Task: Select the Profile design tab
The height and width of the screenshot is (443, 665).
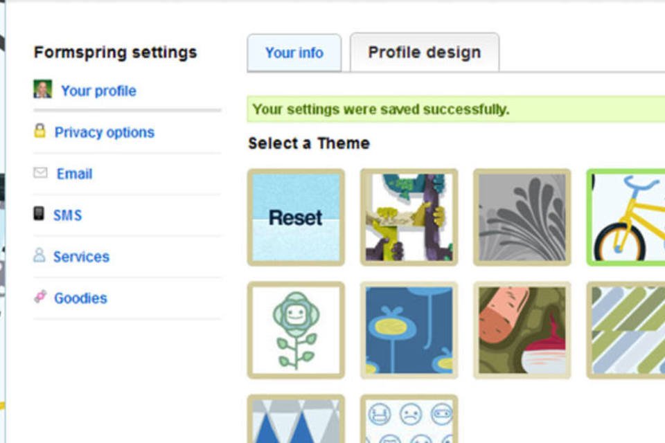Action: [424, 53]
